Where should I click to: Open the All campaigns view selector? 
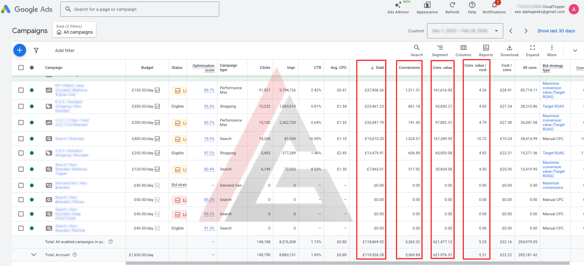74,30
